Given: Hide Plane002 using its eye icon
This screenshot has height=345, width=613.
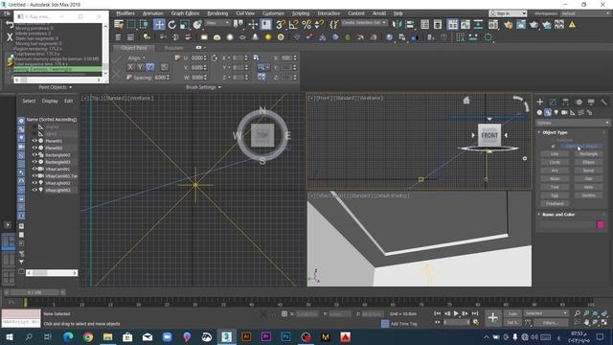Looking at the screenshot, I should pos(34,148).
